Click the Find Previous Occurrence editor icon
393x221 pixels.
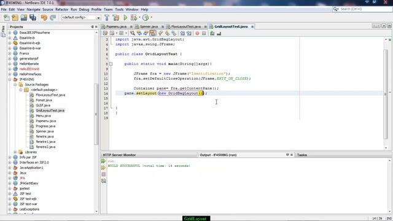pyautogui.click(x=139, y=33)
